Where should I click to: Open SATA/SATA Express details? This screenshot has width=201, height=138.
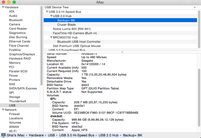(23, 88)
